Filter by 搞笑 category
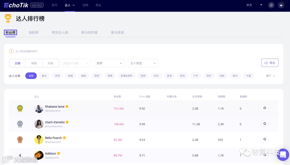Viewport: 290px width, 165px height. 97,76
